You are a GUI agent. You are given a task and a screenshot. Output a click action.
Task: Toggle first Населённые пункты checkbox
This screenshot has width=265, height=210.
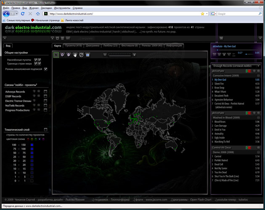[36, 60]
